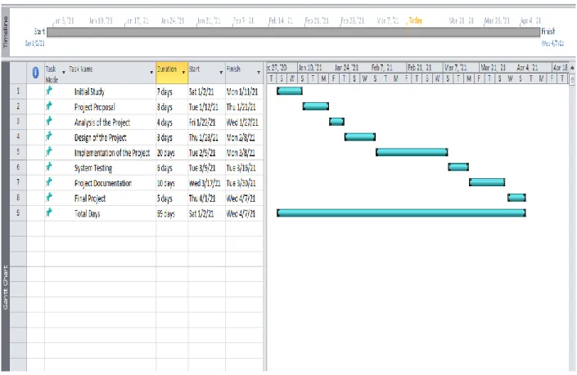The height and width of the screenshot is (375, 577).
Task: Select the Implementation of the Project Gantt bar
Action: point(412,152)
